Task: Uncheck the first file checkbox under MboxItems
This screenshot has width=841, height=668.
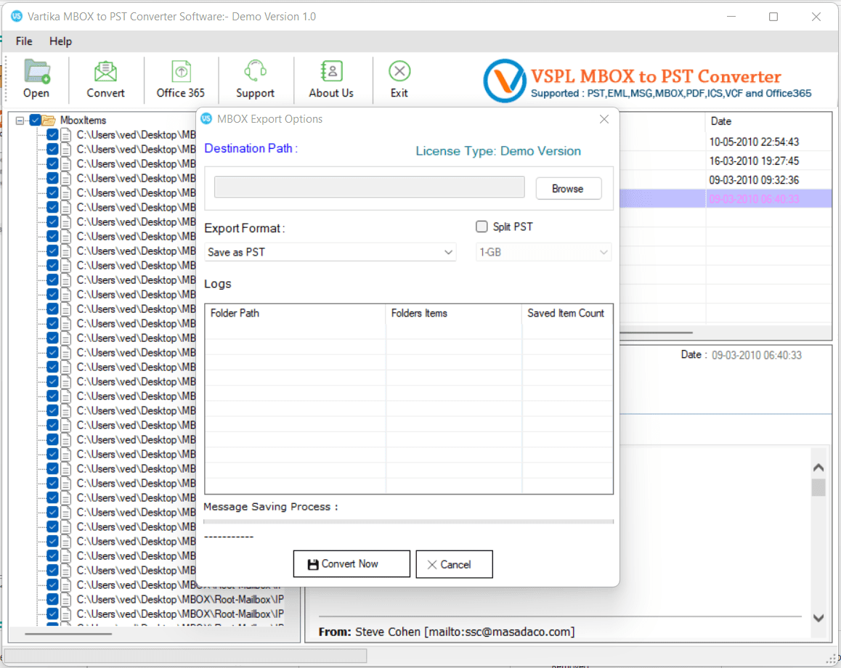Action: click(52, 134)
